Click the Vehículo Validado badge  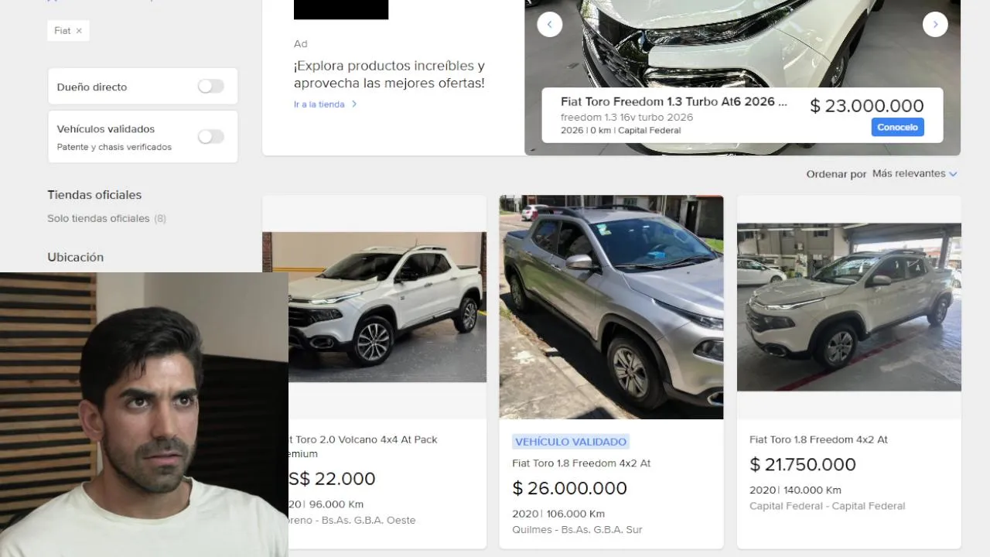tap(571, 442)
